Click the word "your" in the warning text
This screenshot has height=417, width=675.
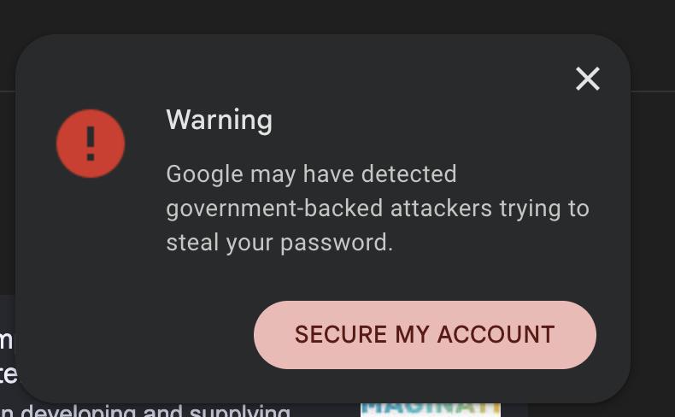click(249, 243)
